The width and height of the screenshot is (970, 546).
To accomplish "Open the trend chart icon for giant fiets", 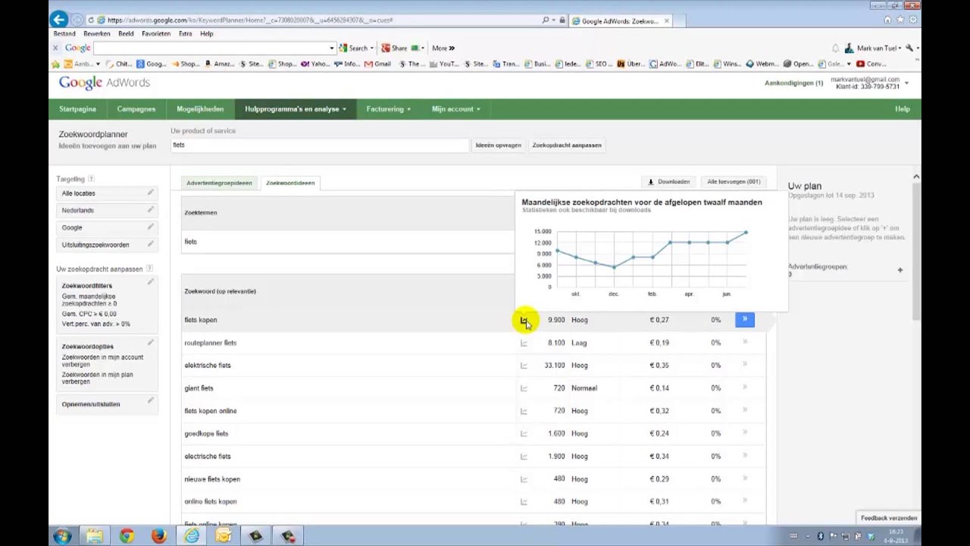I will pyautogui.click(x=524, y=388).
